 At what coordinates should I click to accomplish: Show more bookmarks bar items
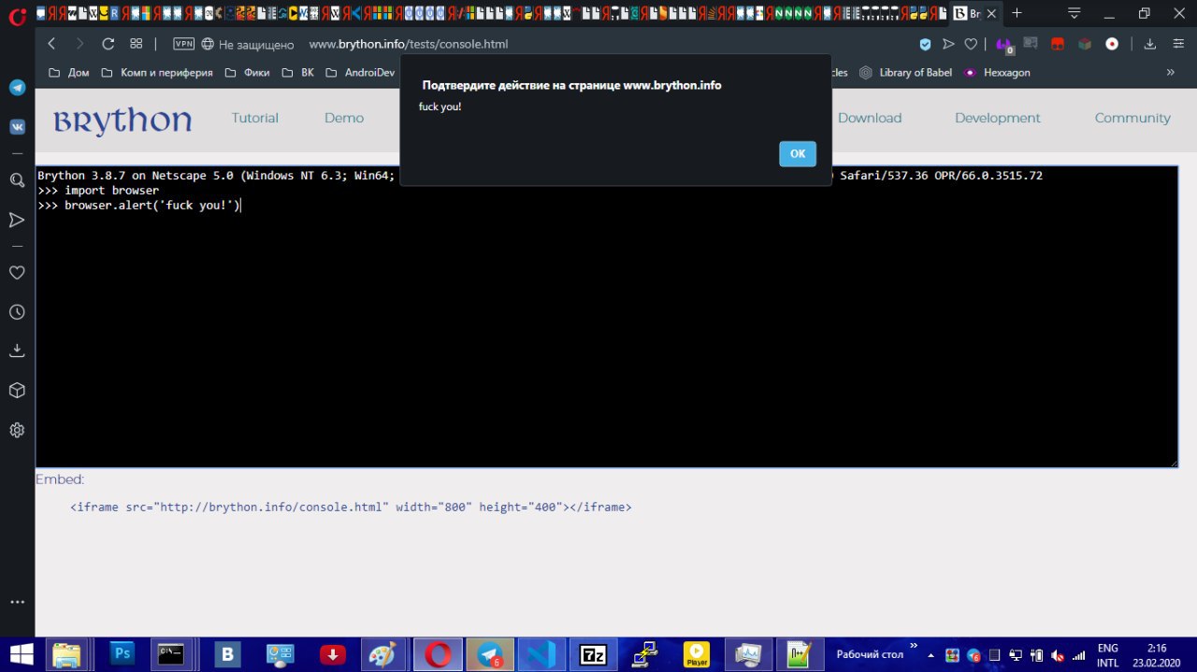pyautogui.click(x=1170, y=72)
